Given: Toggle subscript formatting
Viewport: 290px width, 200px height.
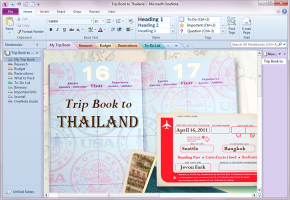Looking at the screenshot, I should pyautogui.click(x=78, y=29).
